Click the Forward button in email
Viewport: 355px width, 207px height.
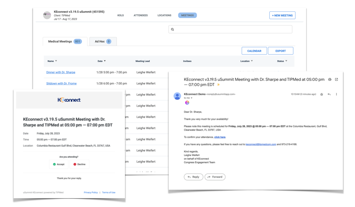[x=215, y=177]
